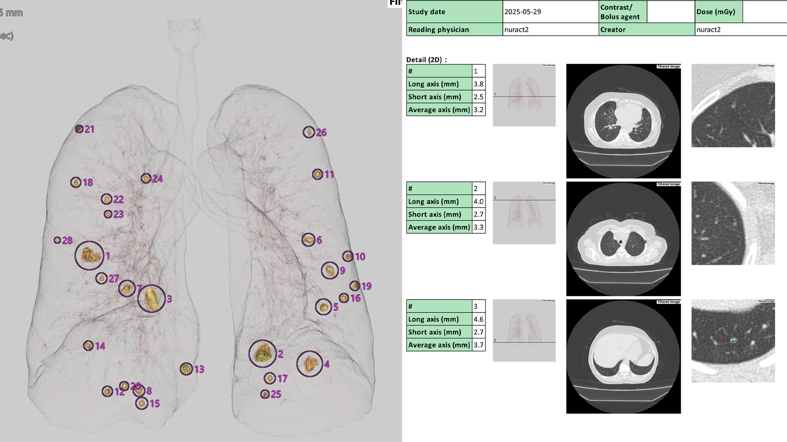Select nodule marker 9 in lateral lung

click(x=330, y=270)
